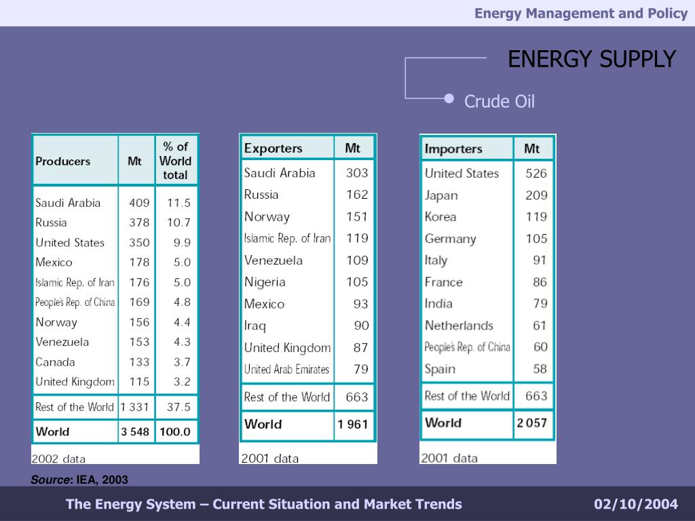Click the 'Energy Management and Policy' header text
The width and height of the screenshot is (695, 521).
click(581, 14)
